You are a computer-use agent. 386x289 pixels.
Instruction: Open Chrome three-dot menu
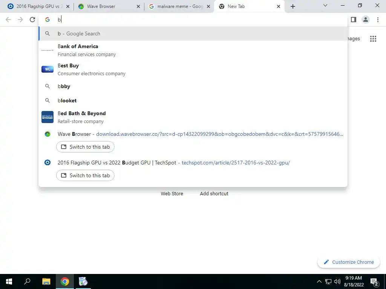point(378,20)
